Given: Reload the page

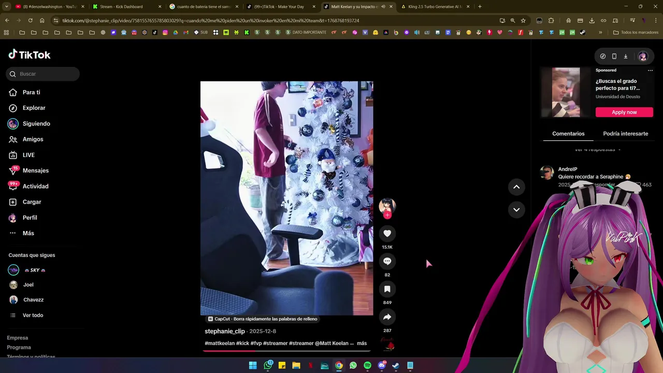Looking at the screenshot, I should 31,21.
